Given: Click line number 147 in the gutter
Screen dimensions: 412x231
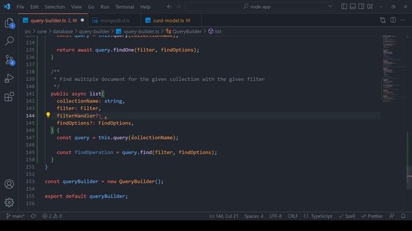Looking at the screenshot, I should point(30,137).
